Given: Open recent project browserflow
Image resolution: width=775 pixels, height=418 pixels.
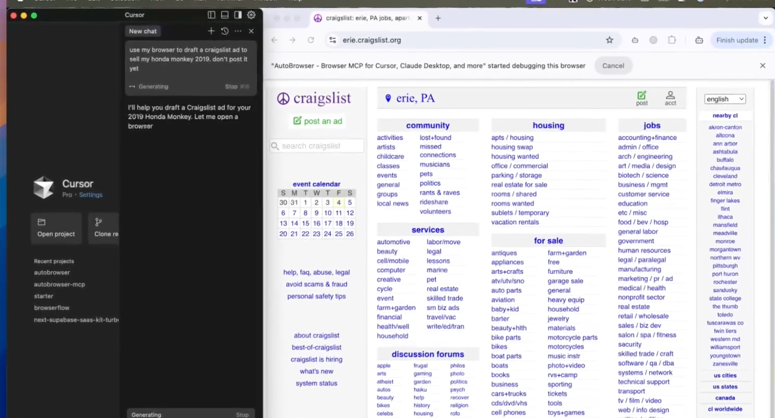Looking at the screenshot, I should (51, 308).
